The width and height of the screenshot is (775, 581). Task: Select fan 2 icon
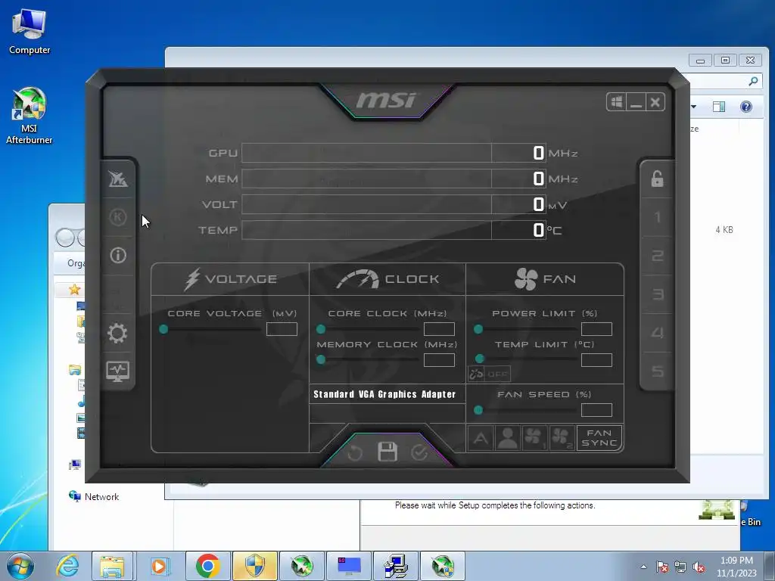[x=562, y=438]
